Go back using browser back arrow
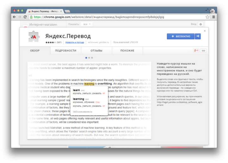228x163 pixels. [x=14, y=17]
